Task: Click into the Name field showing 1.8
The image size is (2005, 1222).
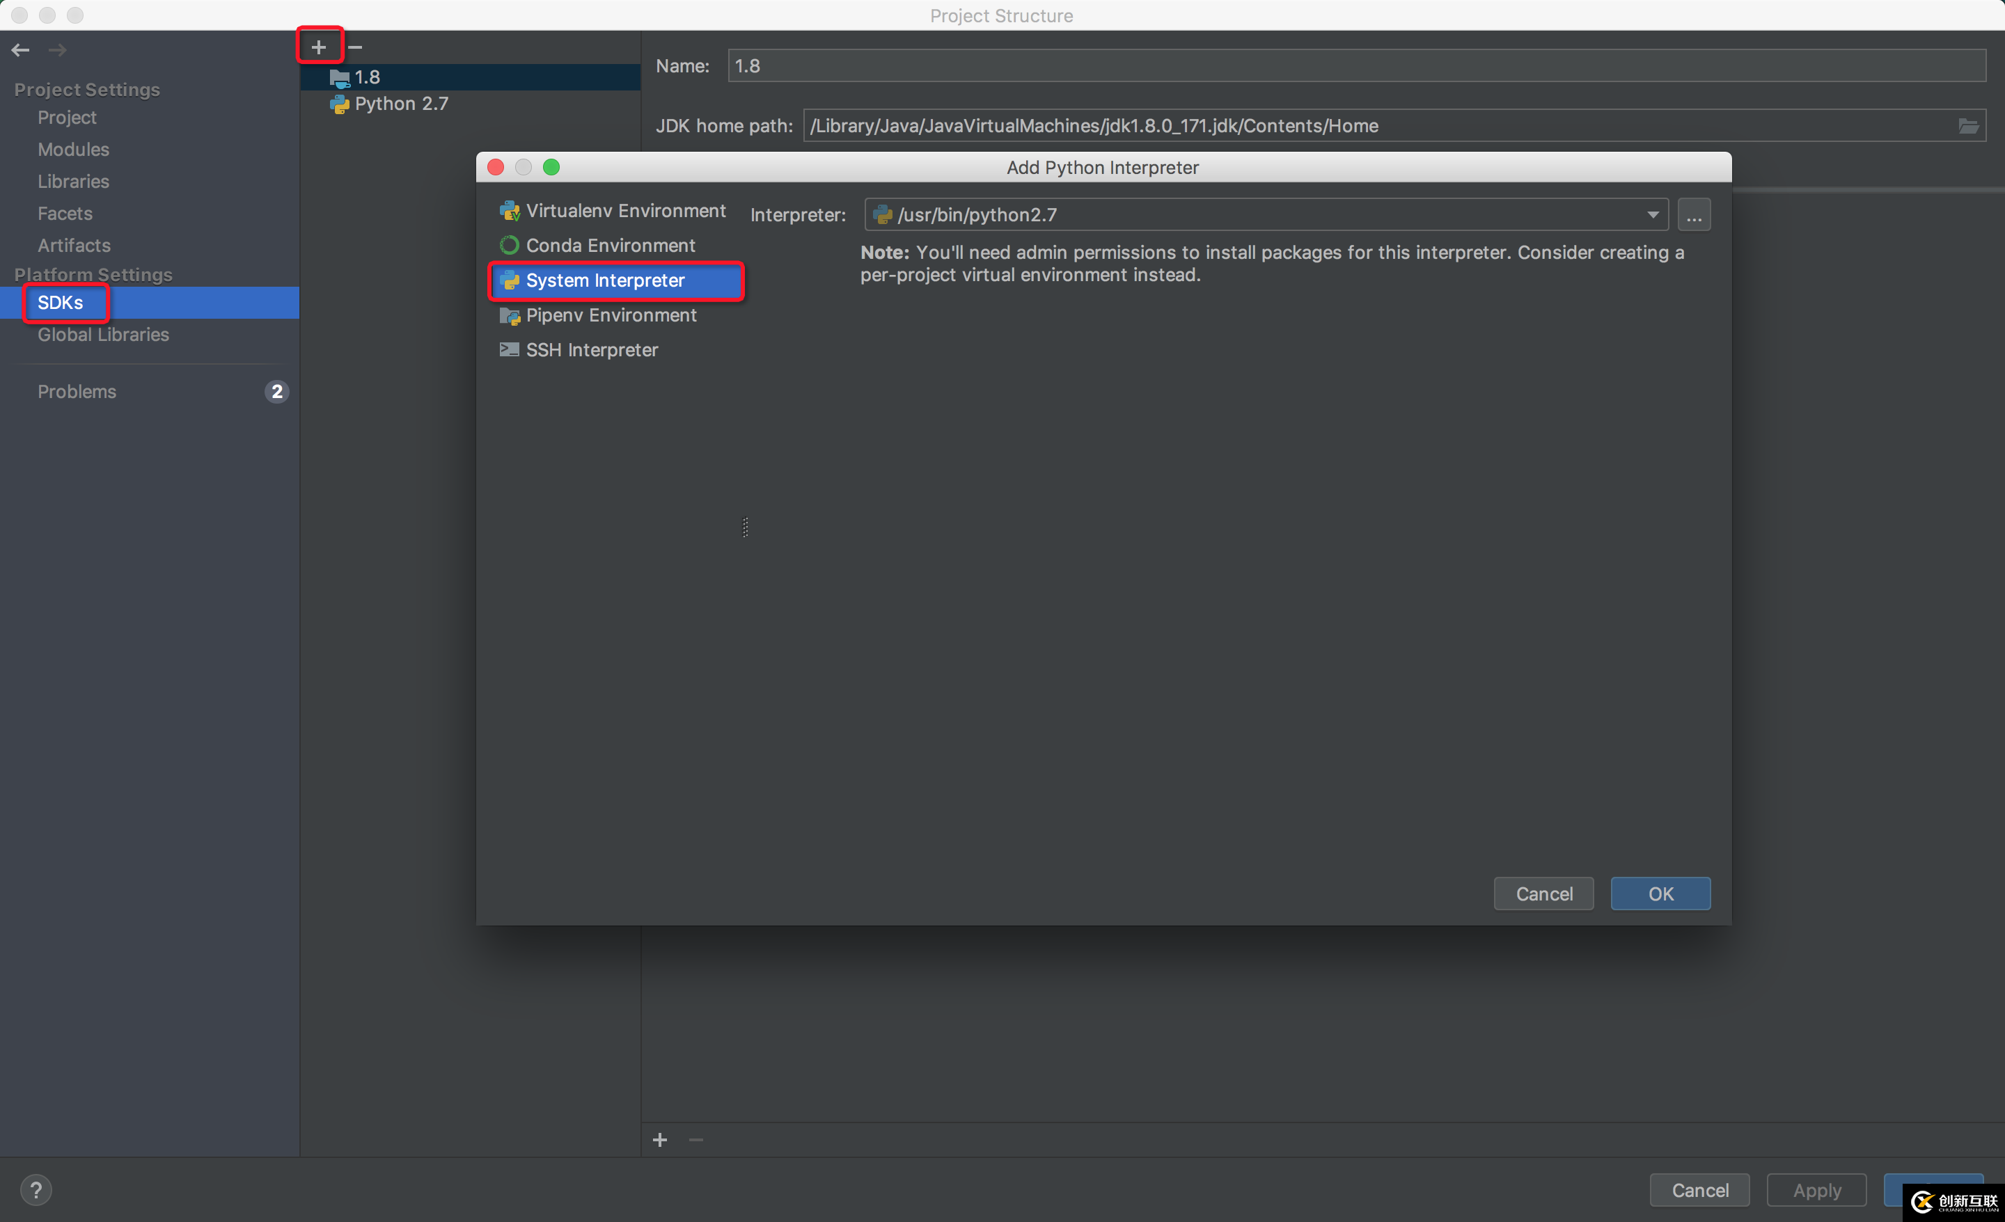Action: pyautogui.click(x=977, y=65)
